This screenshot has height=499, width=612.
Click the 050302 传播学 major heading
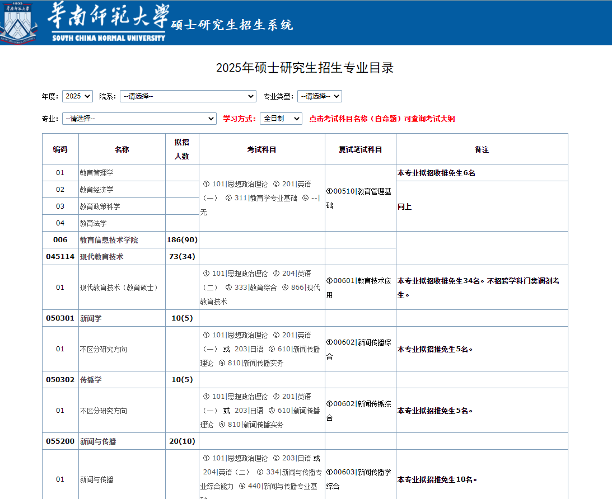[x=91, y=380]
